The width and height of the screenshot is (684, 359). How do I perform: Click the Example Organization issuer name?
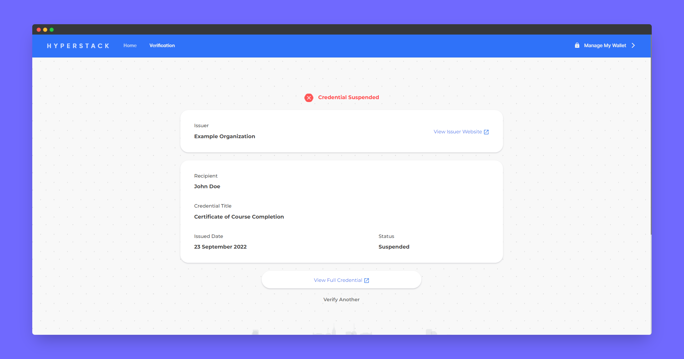225,136
